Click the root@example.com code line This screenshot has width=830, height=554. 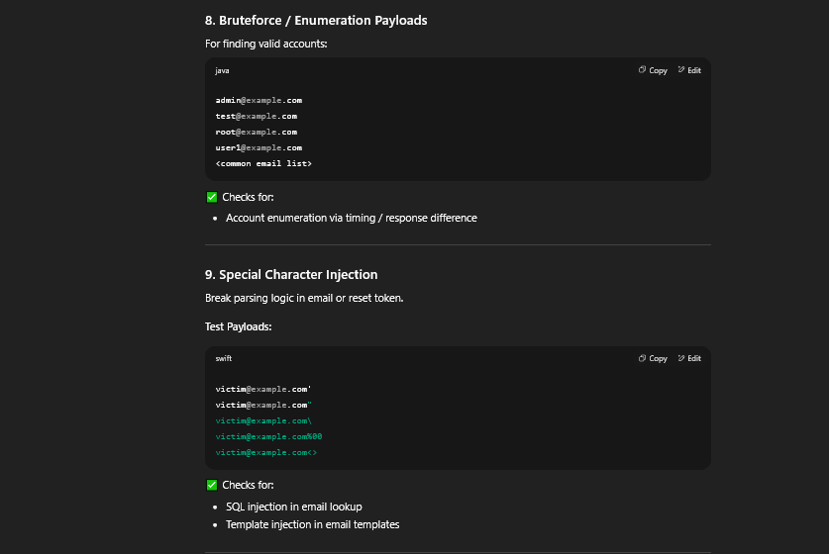click(256, 133)
